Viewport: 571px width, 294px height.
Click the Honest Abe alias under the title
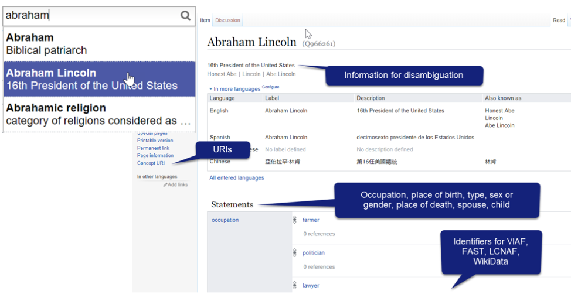pyautogui.click(x=221, y=74)
